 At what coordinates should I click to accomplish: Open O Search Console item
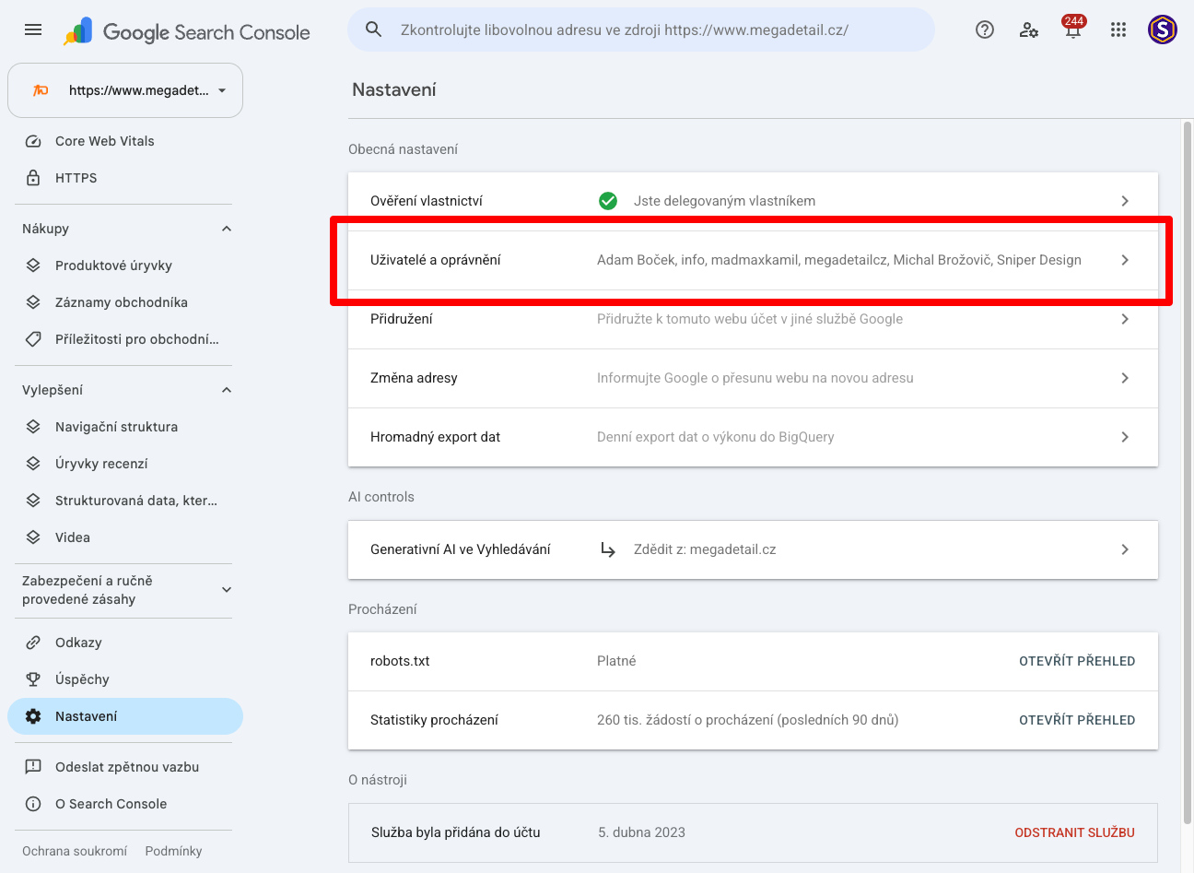[125, 804]
